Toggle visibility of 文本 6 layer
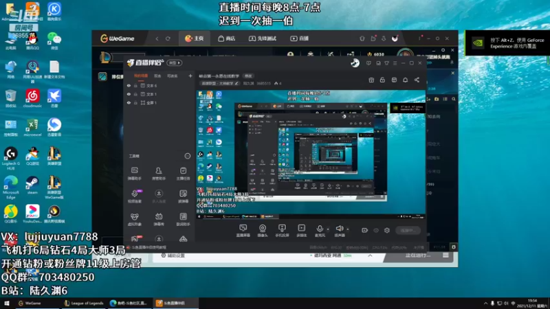The height and width of the screenshot is (309, 550). [x=129, y=85]
